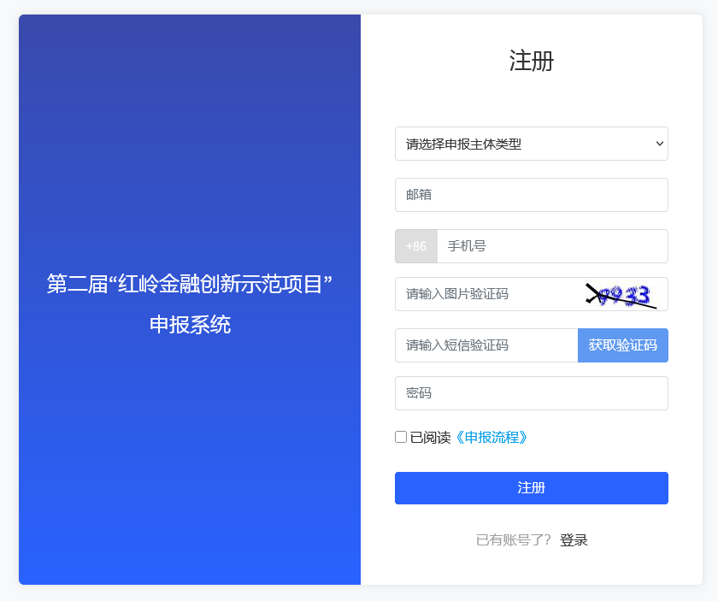
Task: Click the 密码 input field
Action: click(x=531, y=393)
